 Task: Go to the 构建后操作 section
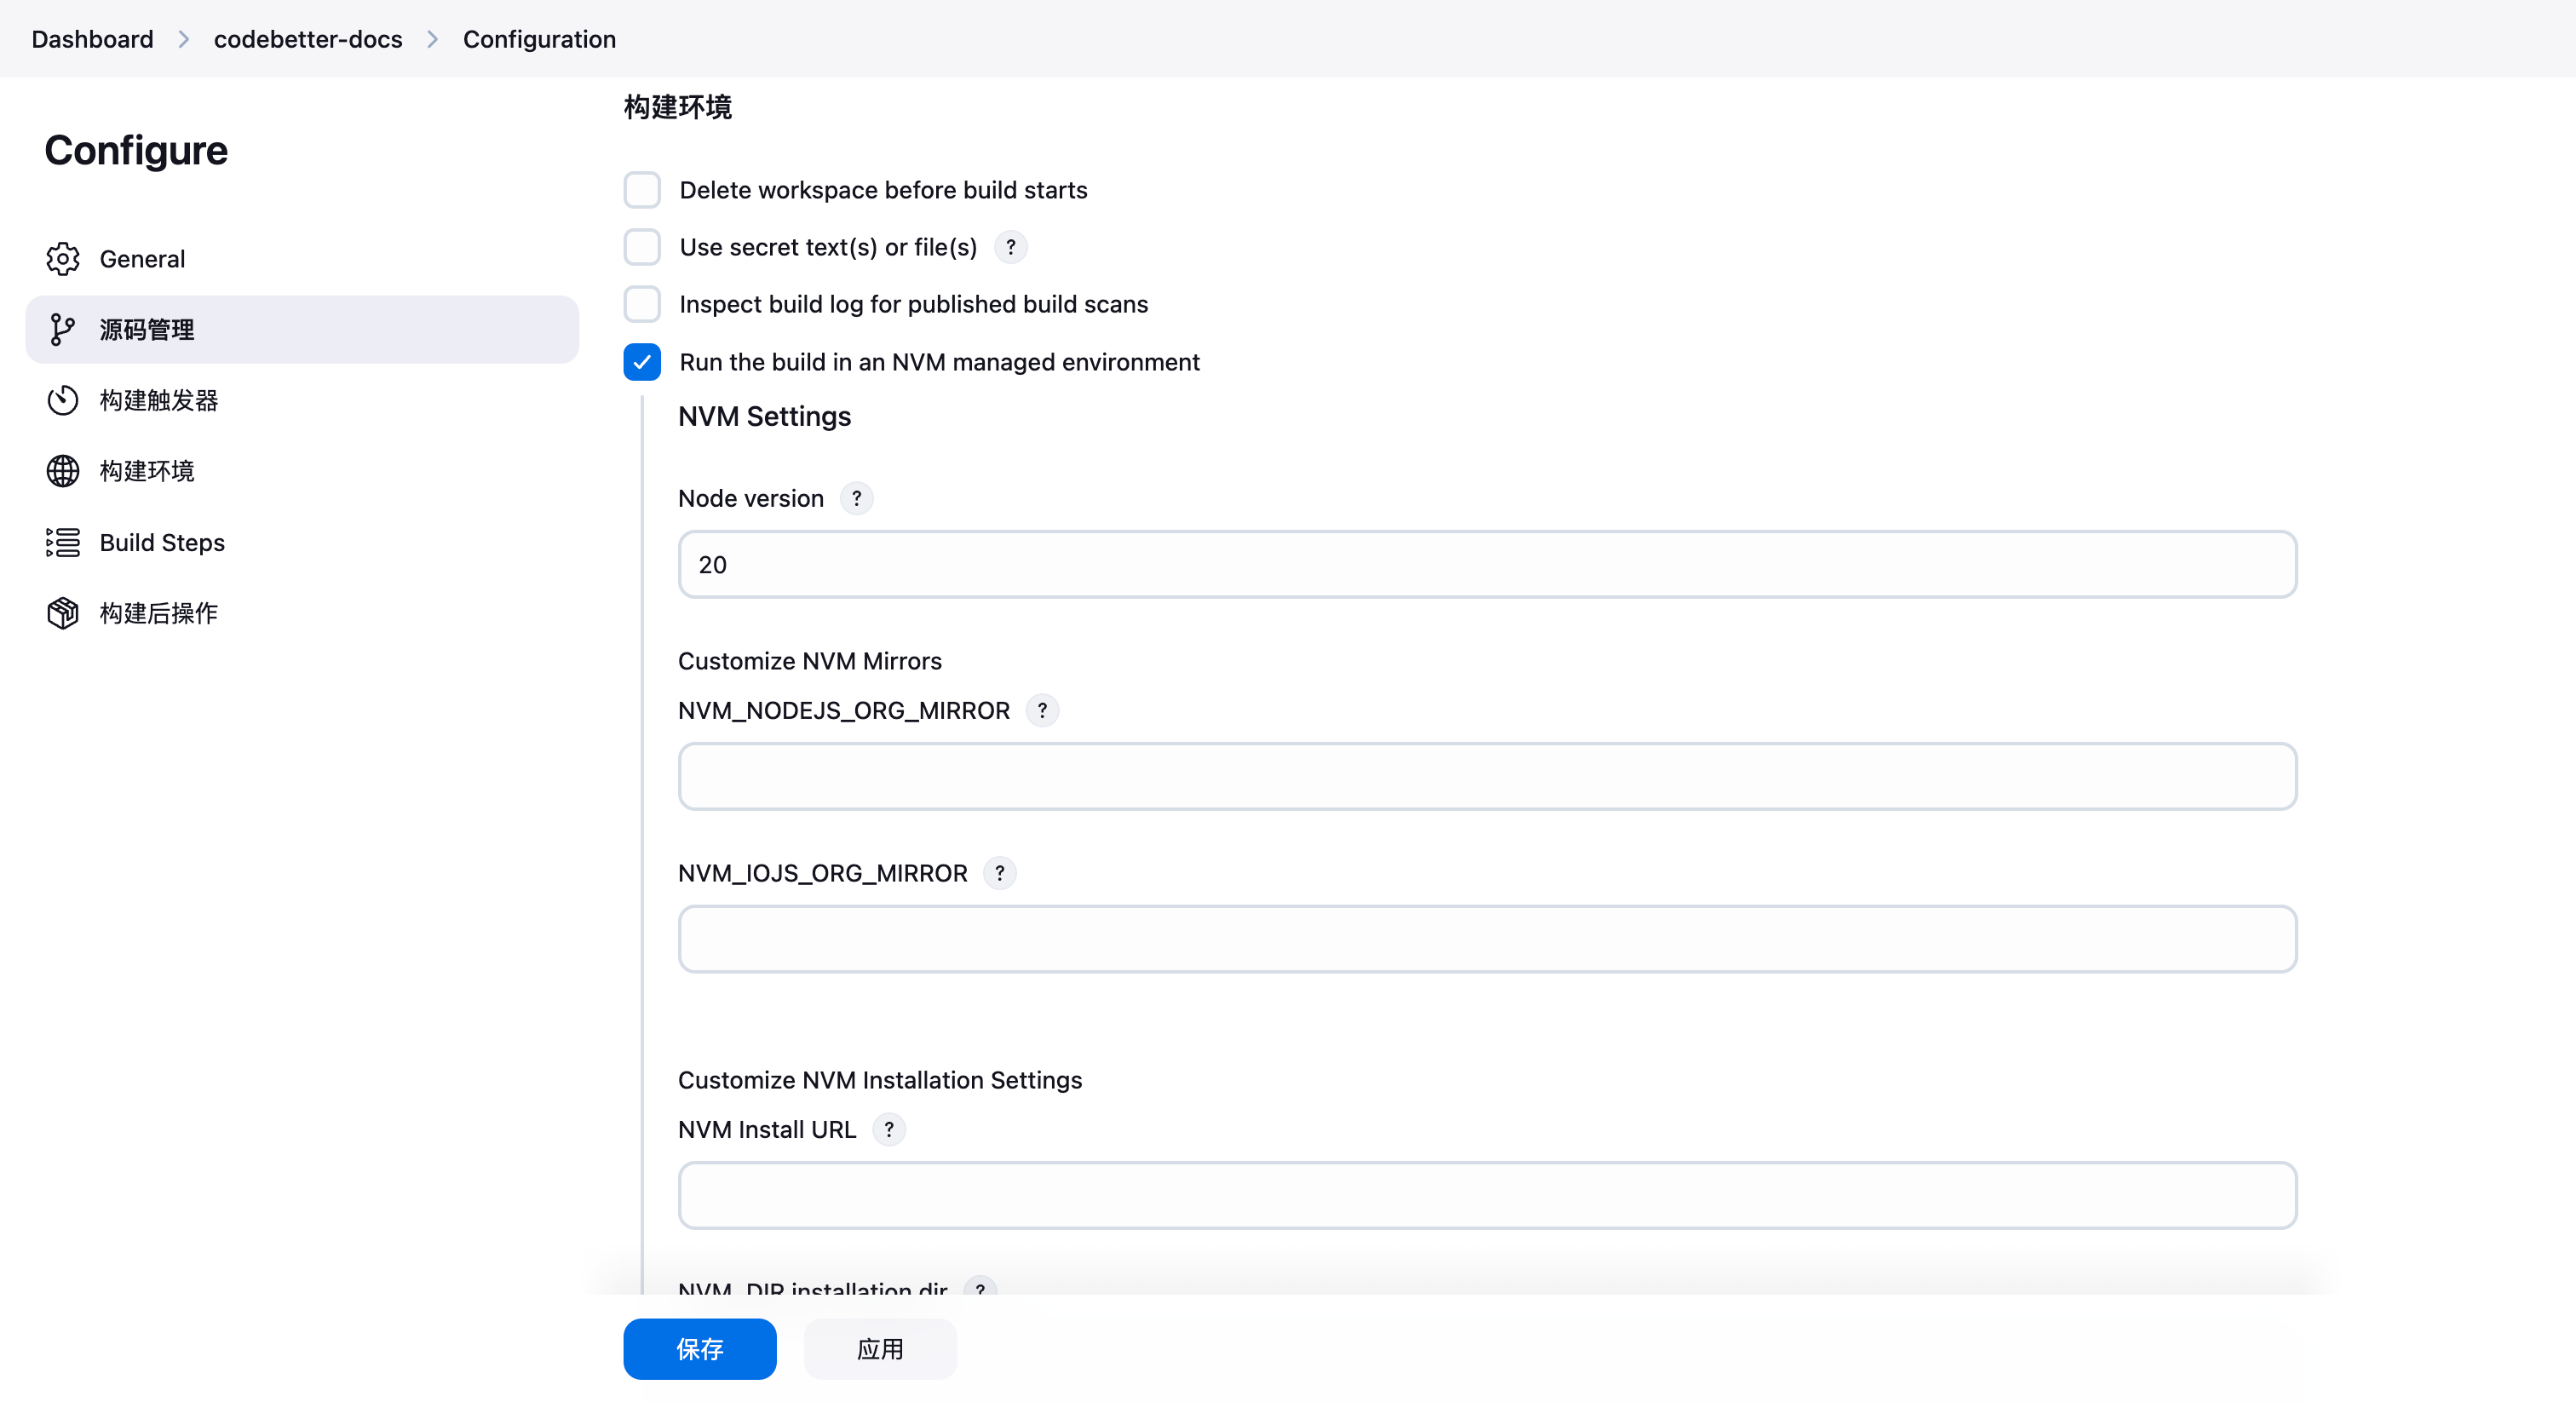click(x=302, y=613)
